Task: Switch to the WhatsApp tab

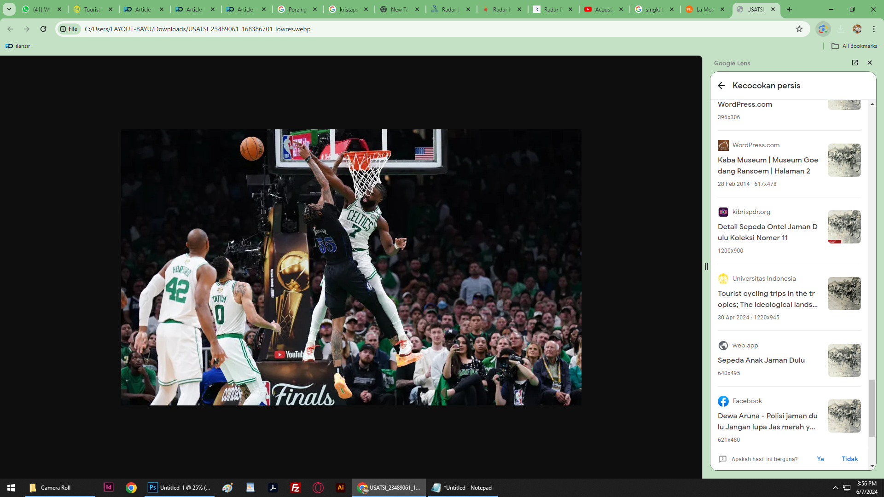Action: tap(42, 9)
